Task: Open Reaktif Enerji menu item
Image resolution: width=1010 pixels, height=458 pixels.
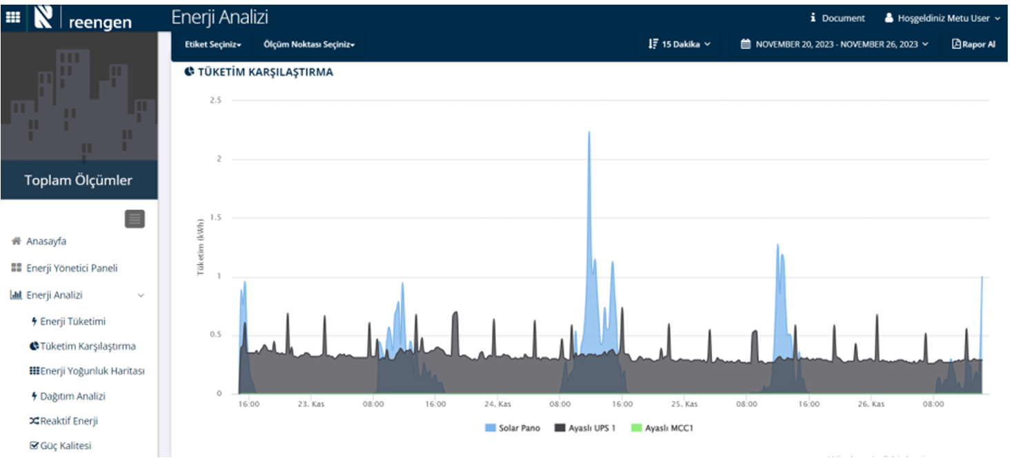Action: [x=69, y=421]
